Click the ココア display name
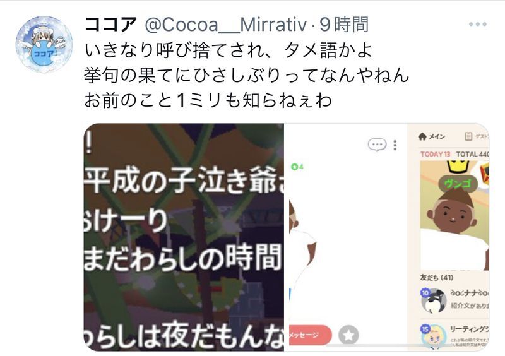Viewport: 505px width, 356px height. click(x=110, y=25)
